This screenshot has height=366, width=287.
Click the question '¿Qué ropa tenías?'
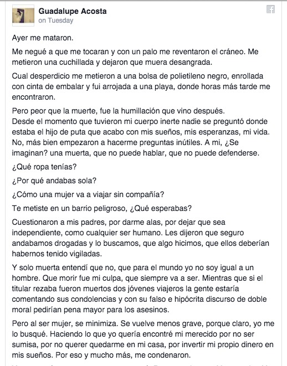(44, 167)
